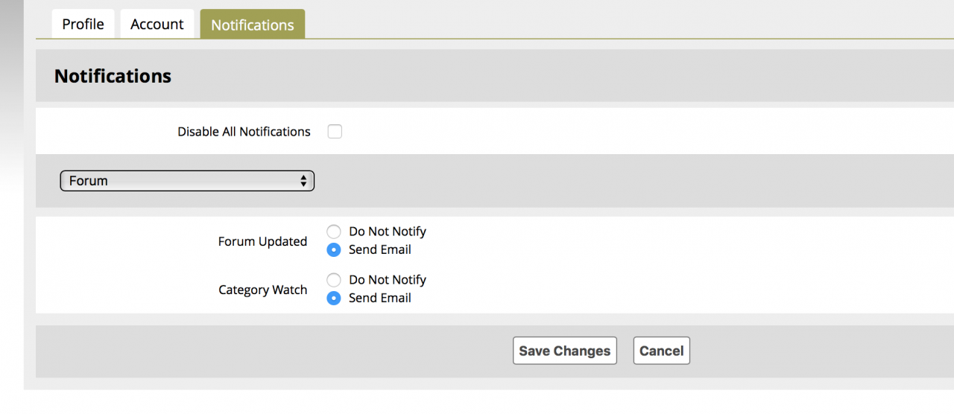Viewport: 954px width, 414px height.
Task: Click "Do Not Notify" text beside Forum Updated
Action: pos(388,232)
